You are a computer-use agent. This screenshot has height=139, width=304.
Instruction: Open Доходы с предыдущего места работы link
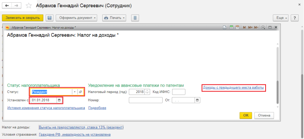(x=233, y=88)
